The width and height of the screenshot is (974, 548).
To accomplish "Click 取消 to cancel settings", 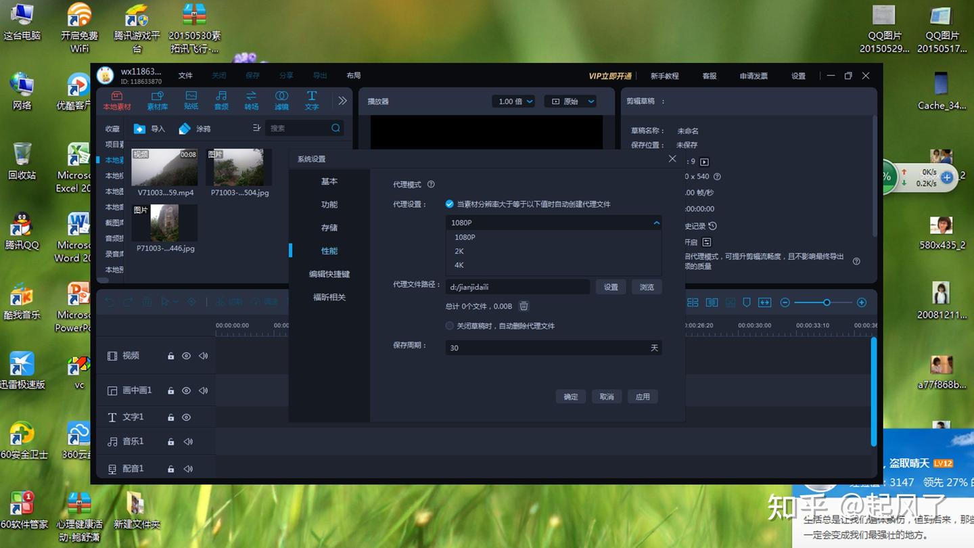I will coord(607,396).
